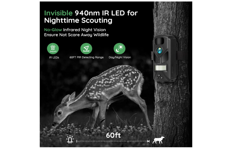The width and height of the screenshot is (236, 151).
Task: Click the 'IR LEDs' label
Action: (x=54, y=57)
